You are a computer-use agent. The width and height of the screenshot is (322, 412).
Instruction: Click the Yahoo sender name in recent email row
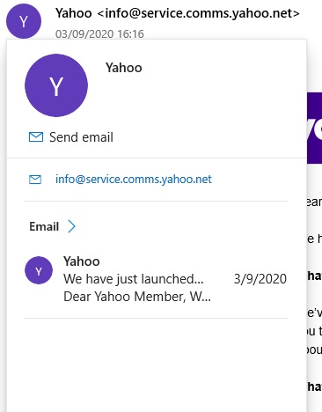point(82,261)
